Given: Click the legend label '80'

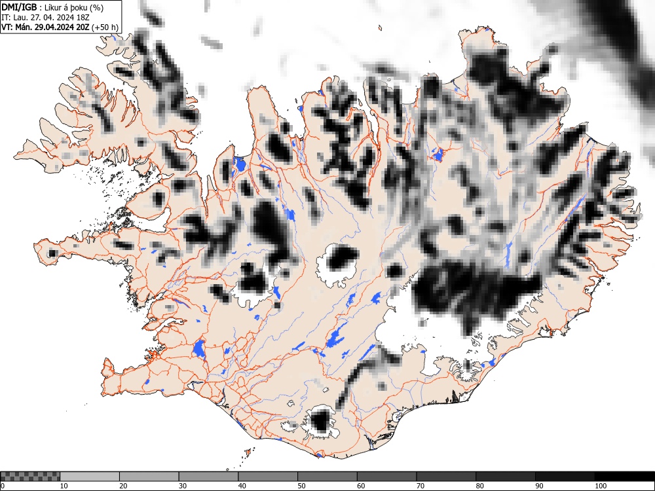Looking at the screenshot, I should point(479,486).
